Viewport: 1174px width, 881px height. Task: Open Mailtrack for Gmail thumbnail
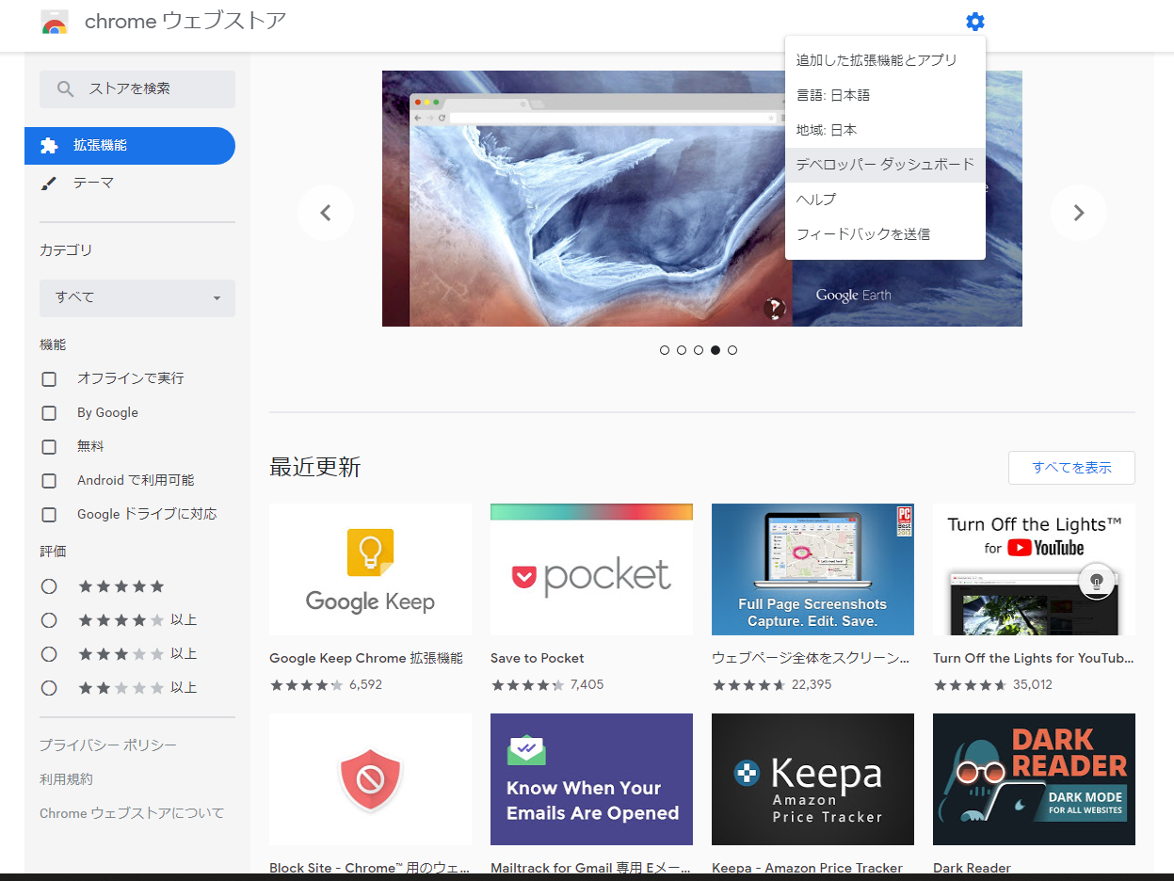pyautogui.click(x=591, y=779)
